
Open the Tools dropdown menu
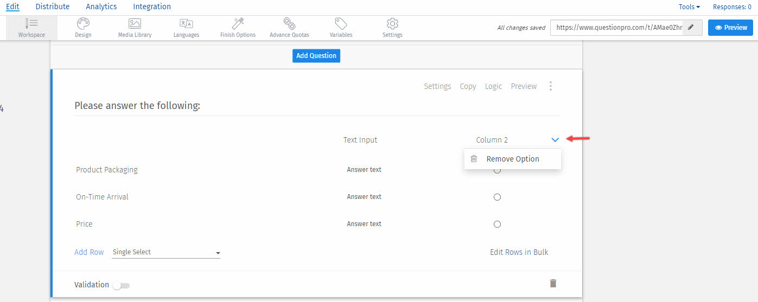pyautogui.click(x=689, y=7)
